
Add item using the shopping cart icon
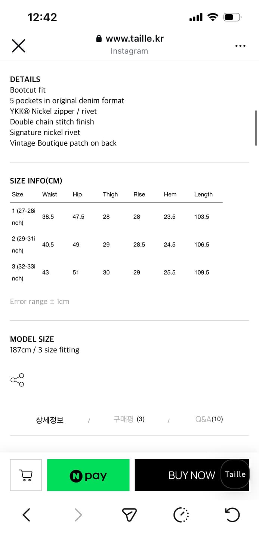[x=26, y=475]
